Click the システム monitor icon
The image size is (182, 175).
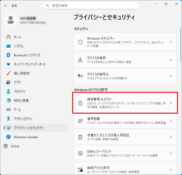click(x=8, y=46)
